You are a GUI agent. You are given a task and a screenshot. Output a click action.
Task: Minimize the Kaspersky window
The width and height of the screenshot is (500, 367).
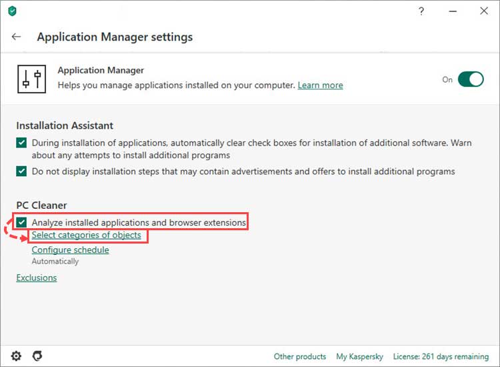point(453,11)
